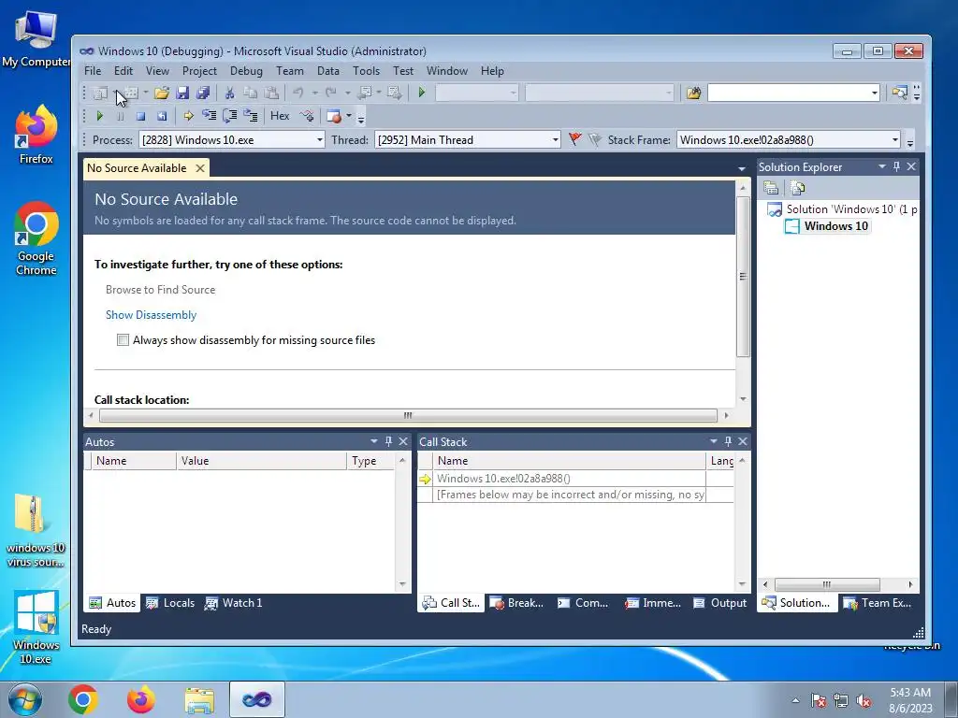Viewport: 958px width, 718px height.
Task: Open the File menu
Action: 93,71
